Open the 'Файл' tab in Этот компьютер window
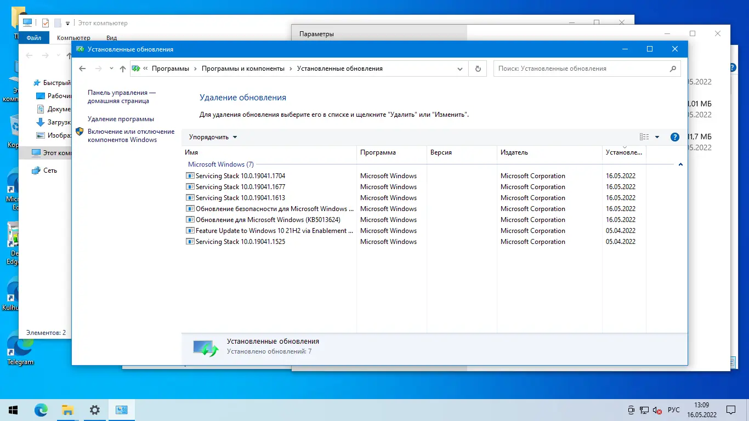The image size is (749, 421). (x=33, y=38)
